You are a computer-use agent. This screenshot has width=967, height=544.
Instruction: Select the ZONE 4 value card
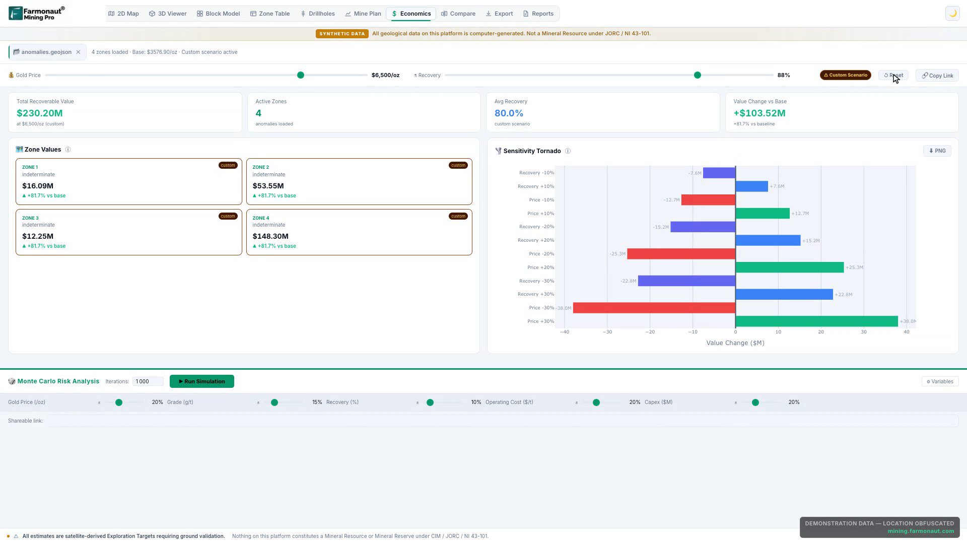359,232
